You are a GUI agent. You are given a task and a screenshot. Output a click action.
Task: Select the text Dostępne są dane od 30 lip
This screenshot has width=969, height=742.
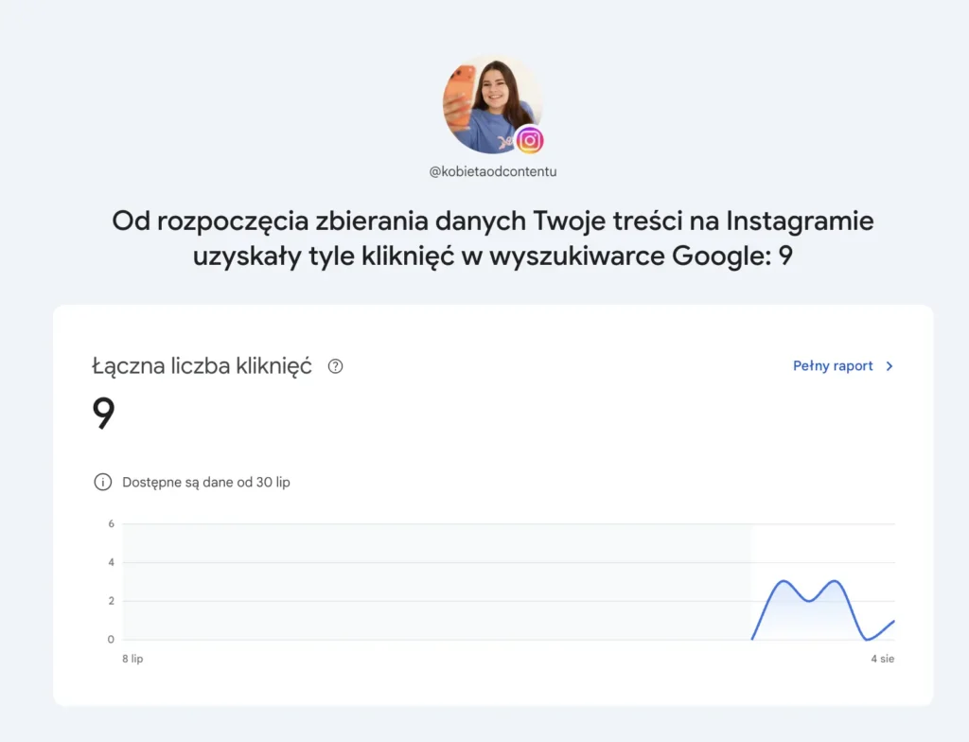pyautogui.click(x=205, y=483)
